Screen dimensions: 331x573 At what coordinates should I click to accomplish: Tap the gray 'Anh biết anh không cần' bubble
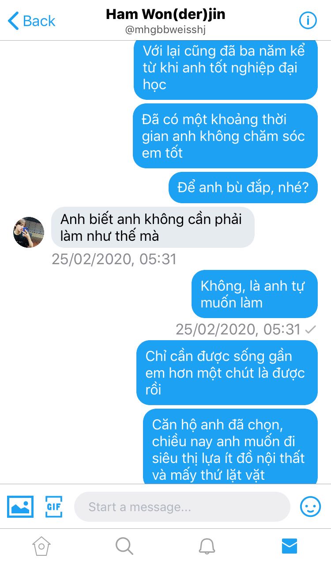tap(153, 227)
